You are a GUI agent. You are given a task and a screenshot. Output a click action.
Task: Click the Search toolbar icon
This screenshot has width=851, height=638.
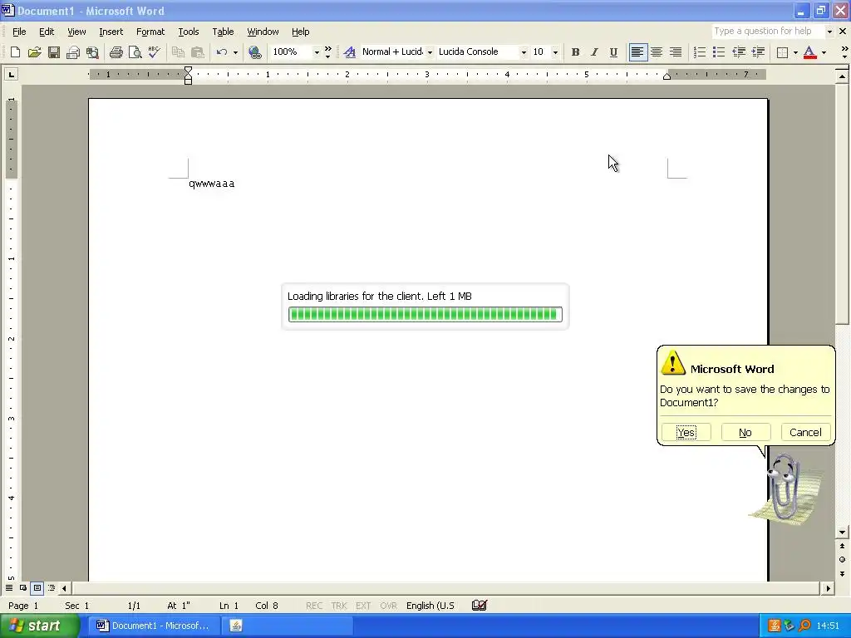point(92,52)
